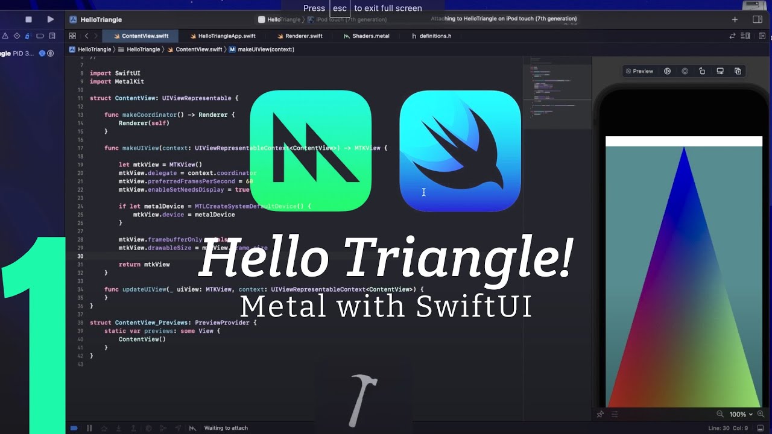This screenshot has width=772, height=434.
Task: Choose the HelloTriangle scheme in toolbar
Action: point(279,19)
